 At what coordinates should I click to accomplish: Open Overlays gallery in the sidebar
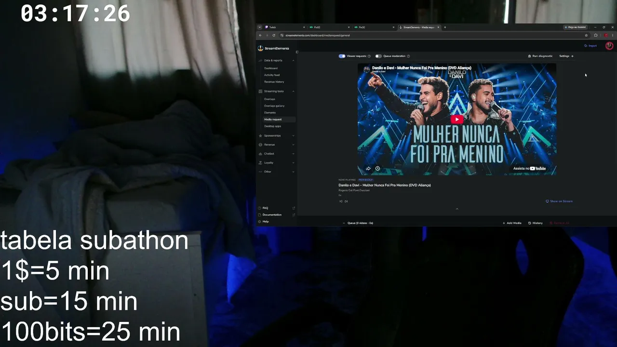[x=274, y=106]
